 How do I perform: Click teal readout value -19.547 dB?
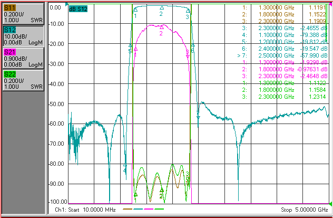(x=314, y=49)
